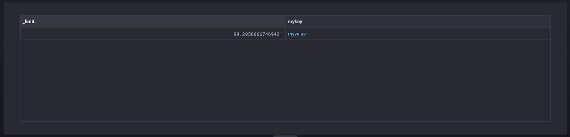Click the panel resize handle at bottom edge

coord(285,136)
